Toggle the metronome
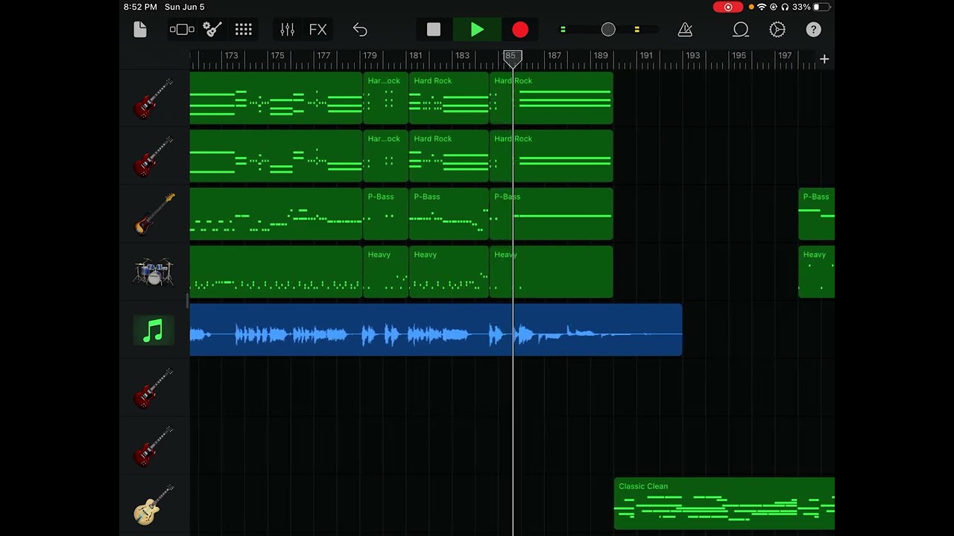The height and width of the screenshot is (536, 954). [685, 30]
